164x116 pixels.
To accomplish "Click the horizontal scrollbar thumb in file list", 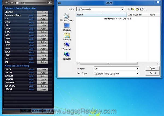I will point(109,63).
